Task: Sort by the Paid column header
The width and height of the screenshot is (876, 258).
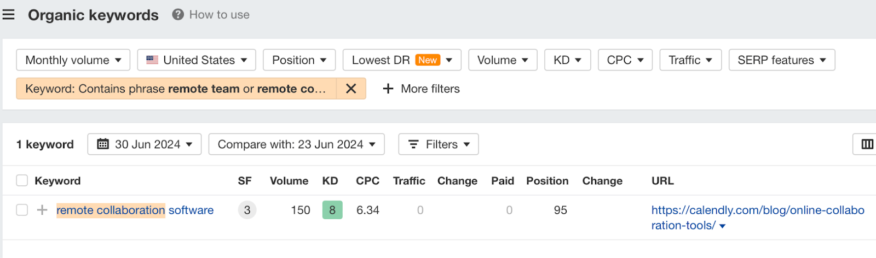Action: (x=503, y=181)
